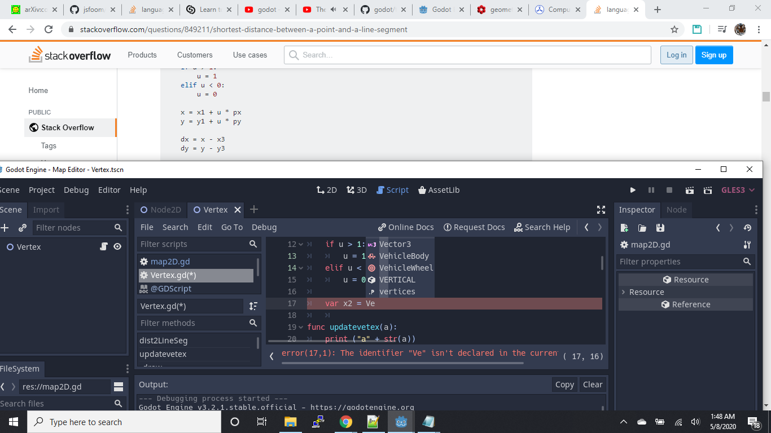Stop the running Godot scene

point(669,190)
